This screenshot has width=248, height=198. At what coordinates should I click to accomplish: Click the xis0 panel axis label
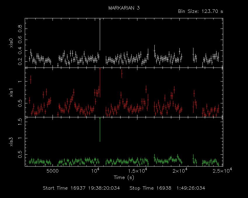11,43
